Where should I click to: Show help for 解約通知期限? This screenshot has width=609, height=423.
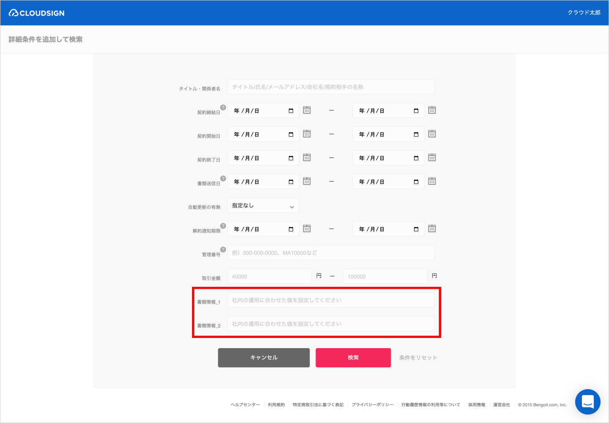click(x=223, y=226)
